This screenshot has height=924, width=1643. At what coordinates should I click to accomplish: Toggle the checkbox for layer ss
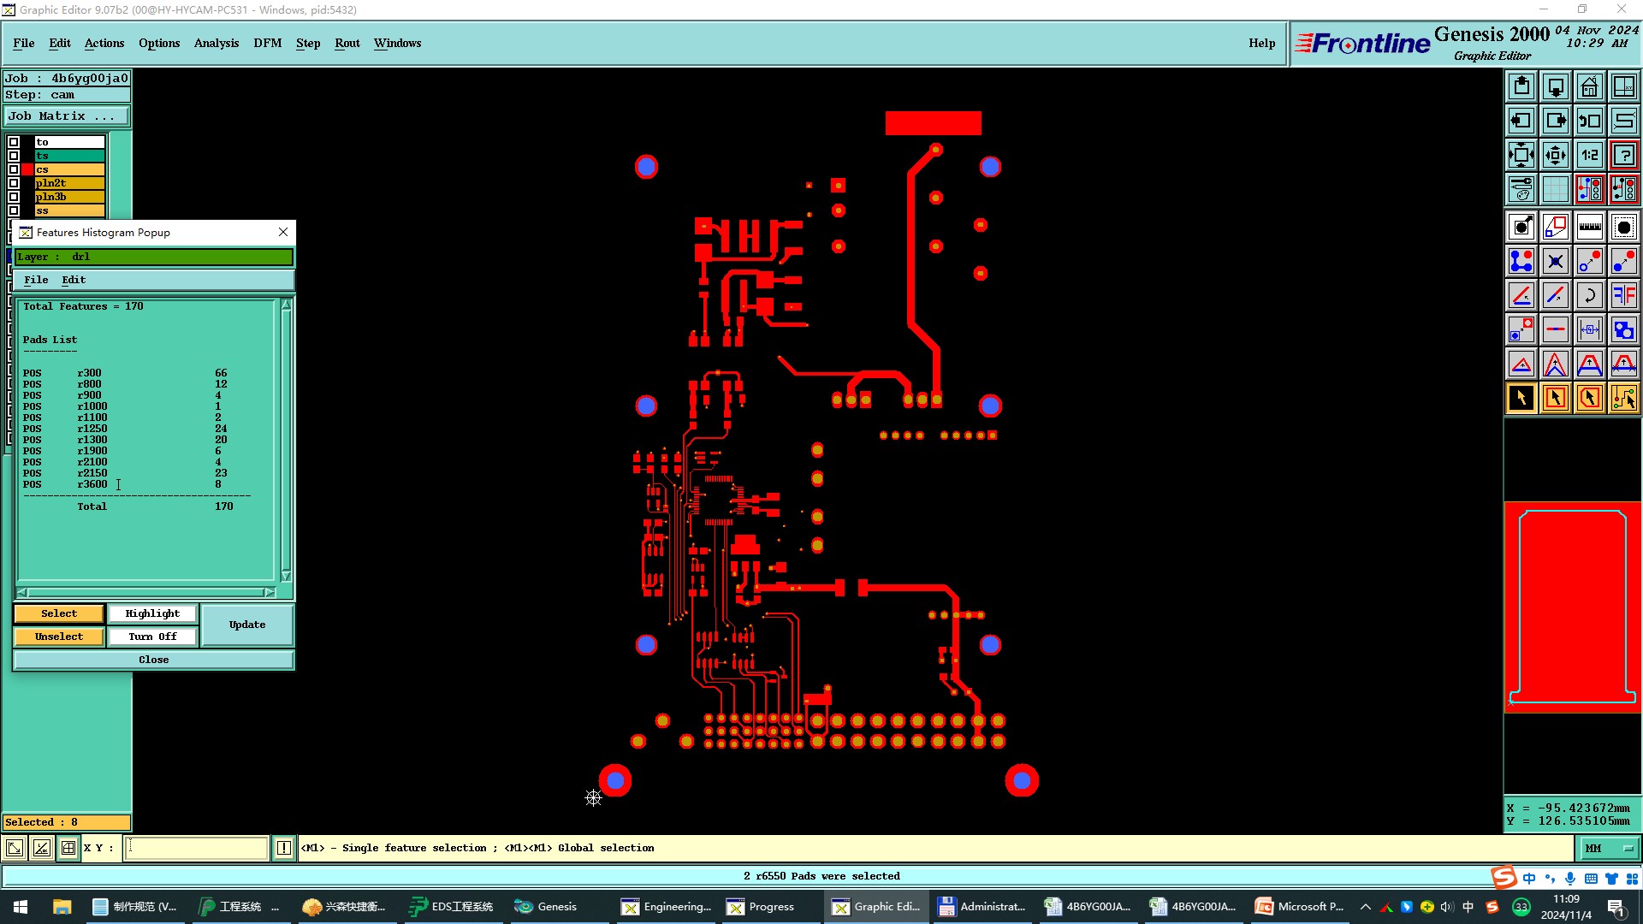pos(14,210)
